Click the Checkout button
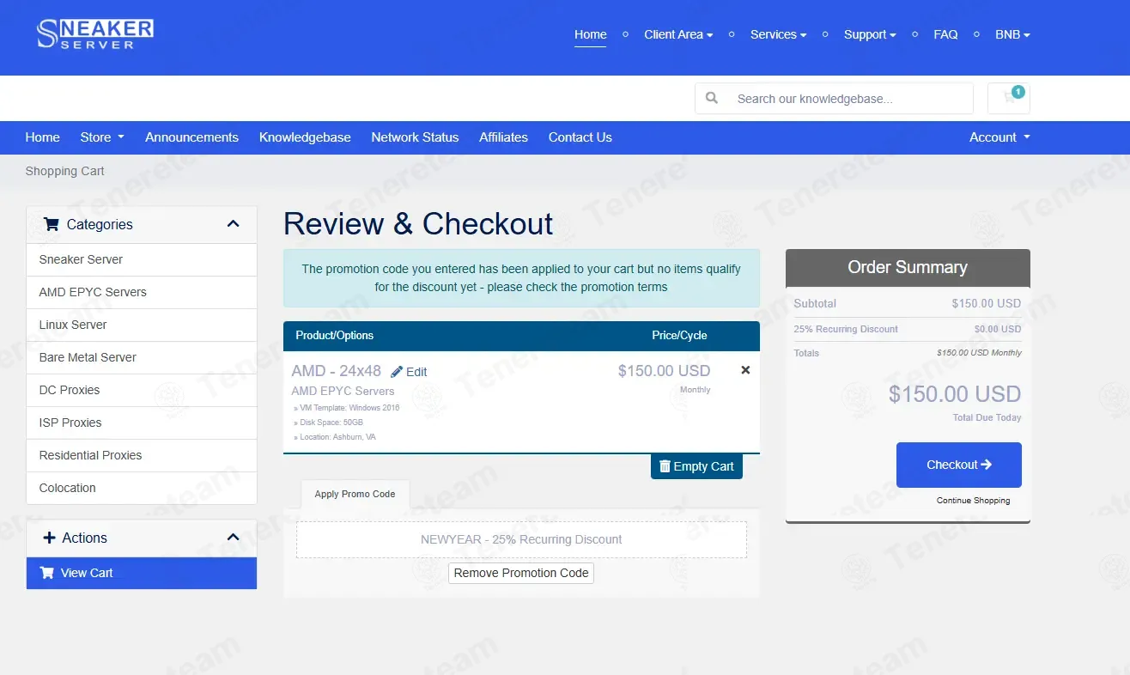This screenshot has height=675, width=1130. [959, 465]
